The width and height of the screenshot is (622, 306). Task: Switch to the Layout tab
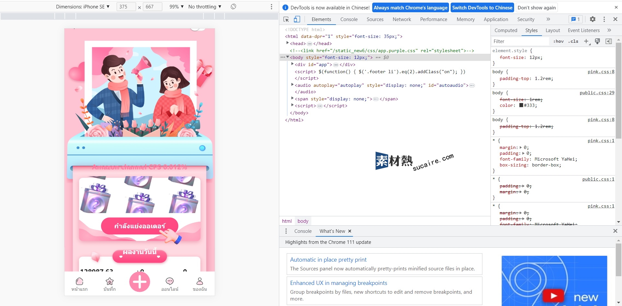click(553, 30)
